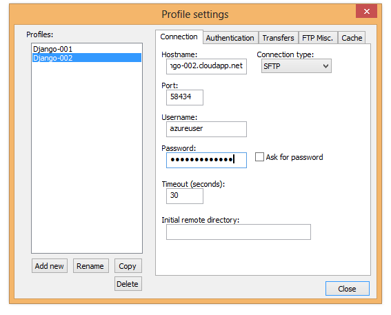Image resolution: width=391 pixels, height=315 pixels.
Task: Click inside the Port field
Action: (x=185, y=97)
